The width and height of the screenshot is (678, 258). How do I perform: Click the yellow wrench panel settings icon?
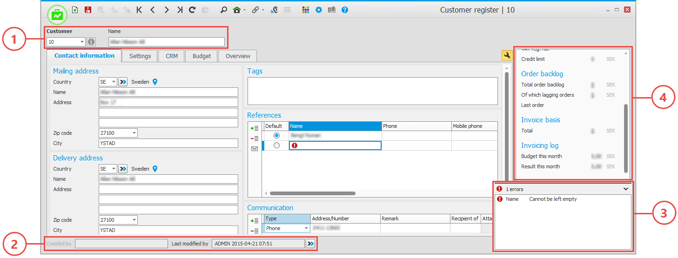(507, 56)
